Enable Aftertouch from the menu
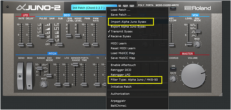 (123, 65)
